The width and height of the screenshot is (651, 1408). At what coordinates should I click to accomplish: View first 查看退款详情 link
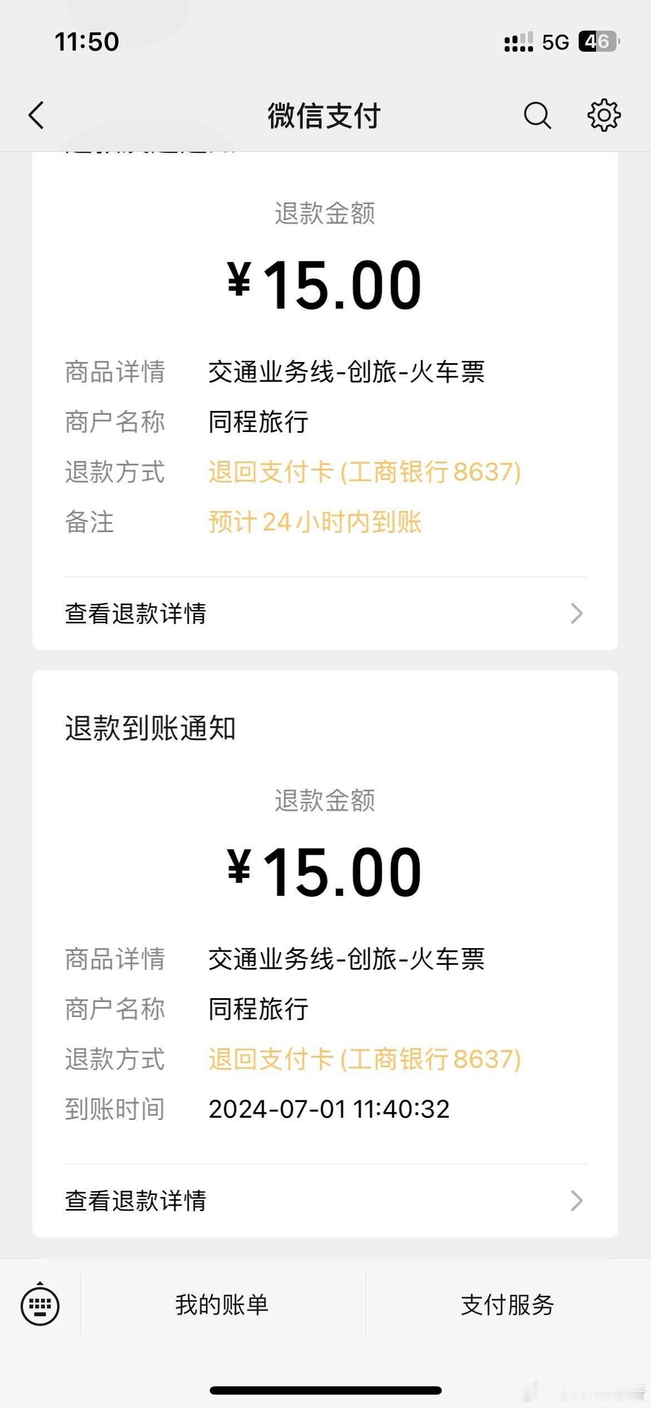point(136,614)
